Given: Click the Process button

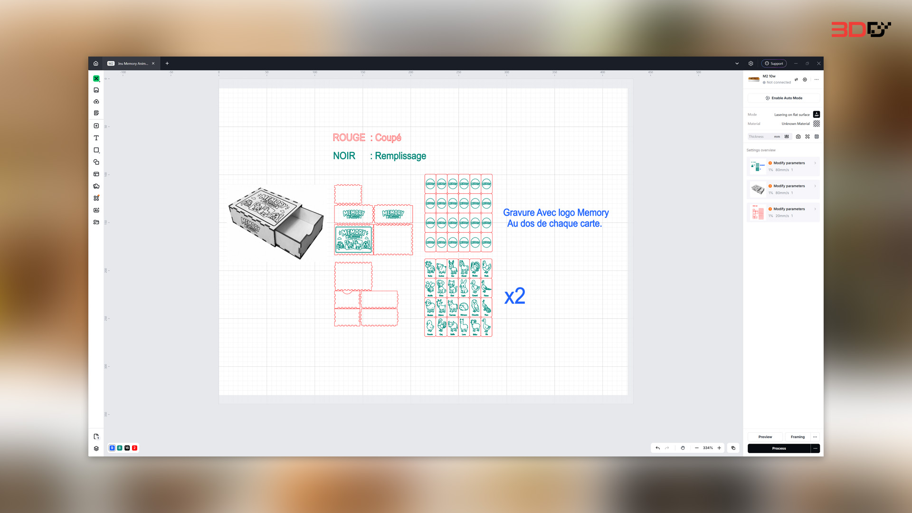Looking at the screenshot, I should pos(779,448).
